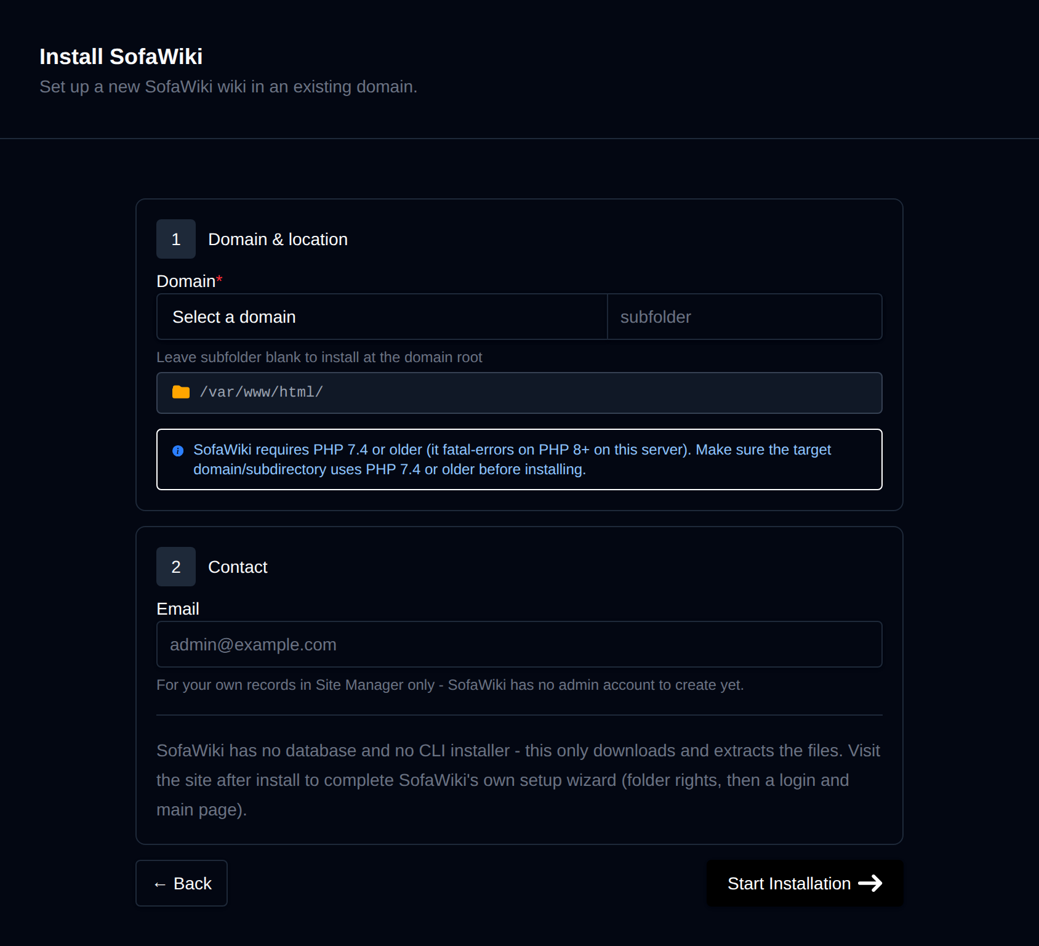Click the step 1 number badge
1039x946 pixels.
click(176, 239)
